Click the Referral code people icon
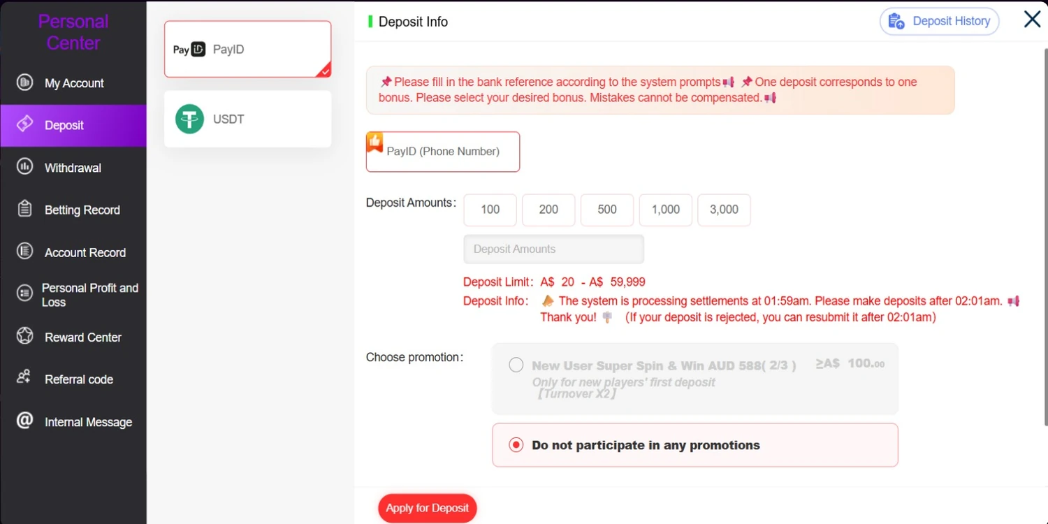The image size is (1048, 524). [24, 377]
